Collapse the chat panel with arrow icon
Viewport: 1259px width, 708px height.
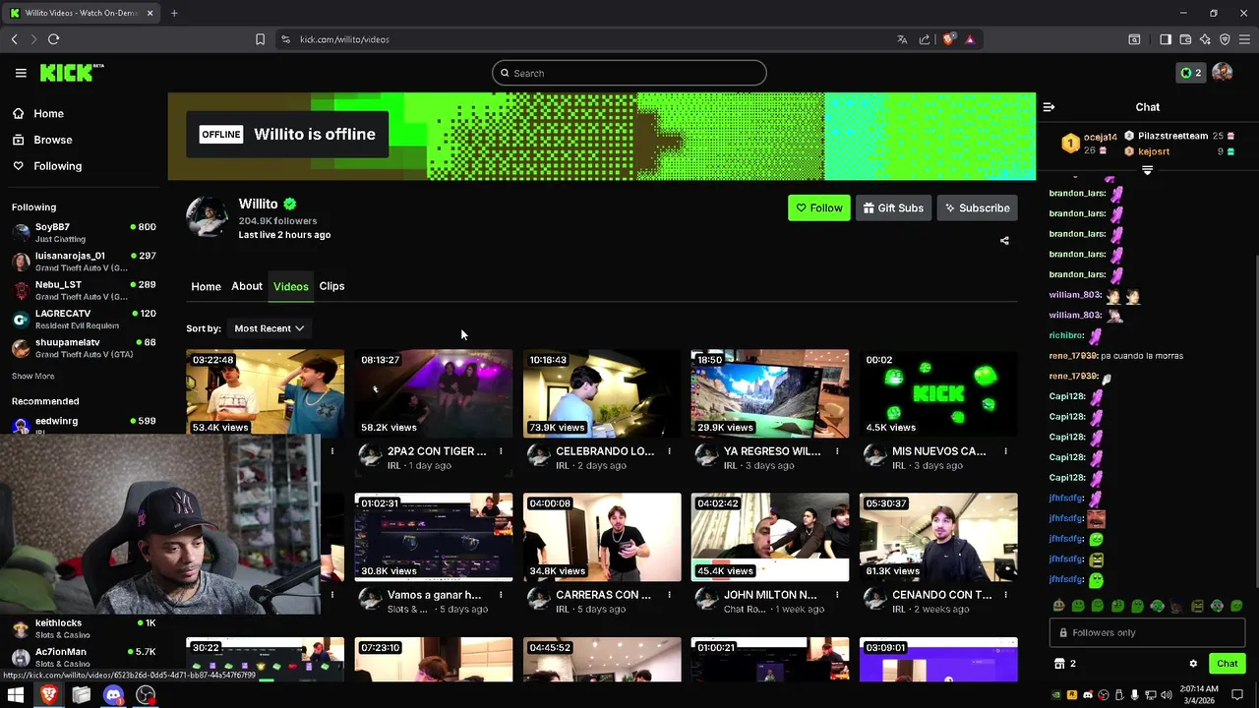click(x=1049, y=107)
